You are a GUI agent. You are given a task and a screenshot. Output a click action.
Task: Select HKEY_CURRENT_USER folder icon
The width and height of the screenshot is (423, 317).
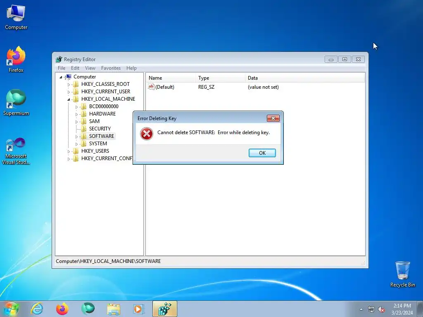(76, 91)
